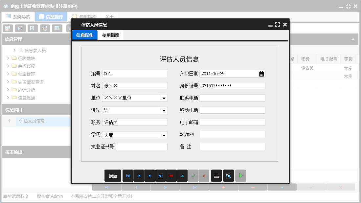Jump to the last record
361x203 pixels.
pyautogui.click(x=160, y=175)
